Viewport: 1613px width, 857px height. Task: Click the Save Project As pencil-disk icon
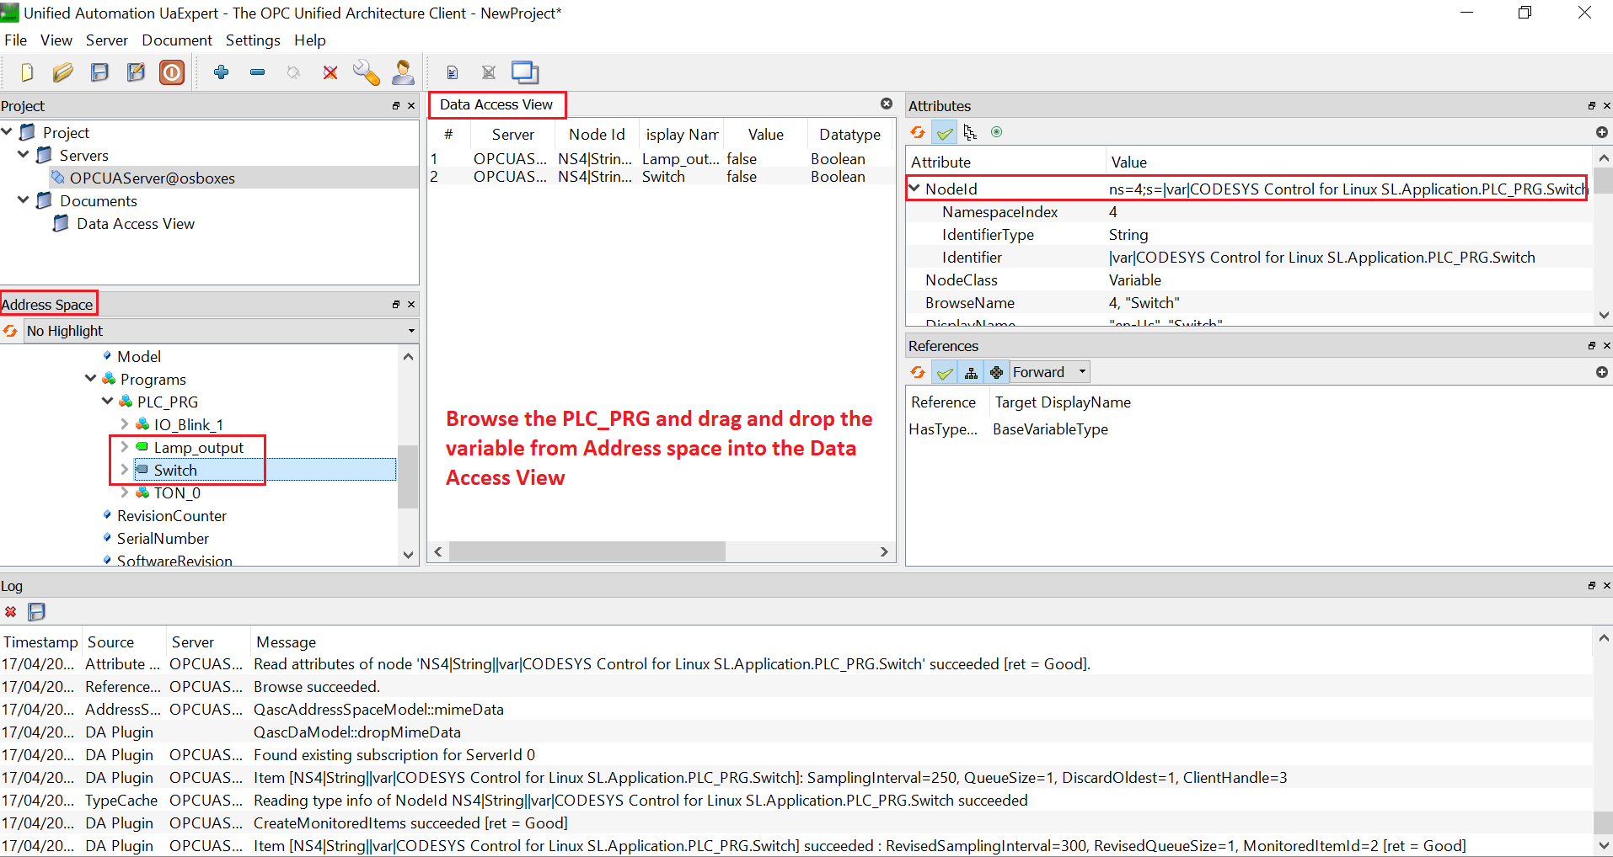point(136,72)
